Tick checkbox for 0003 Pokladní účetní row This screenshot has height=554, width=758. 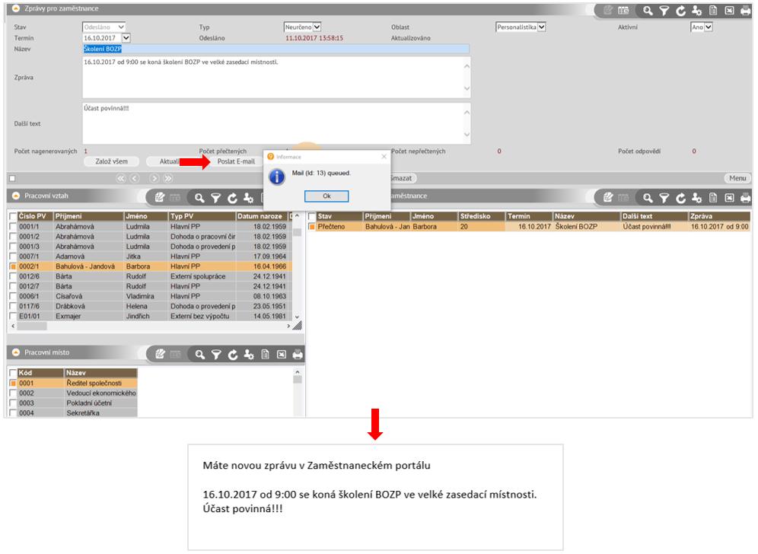coord(13,403)
